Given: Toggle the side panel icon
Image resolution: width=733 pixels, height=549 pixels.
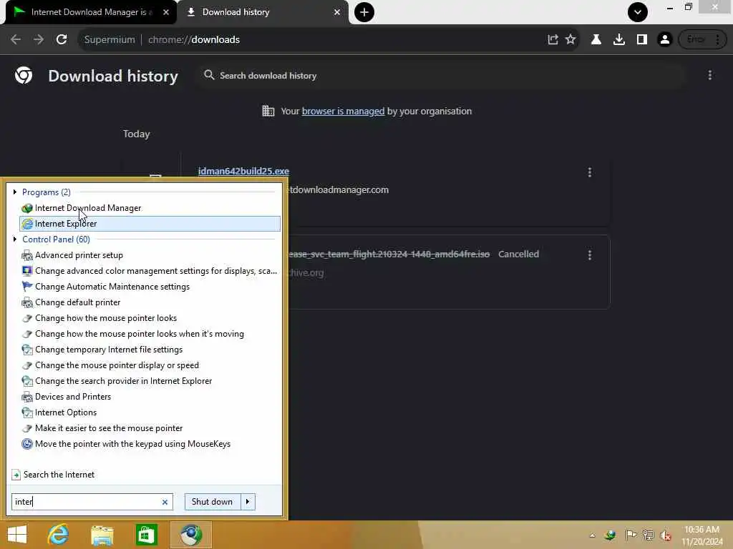Looking at the screenshot, I should [642, 40].
